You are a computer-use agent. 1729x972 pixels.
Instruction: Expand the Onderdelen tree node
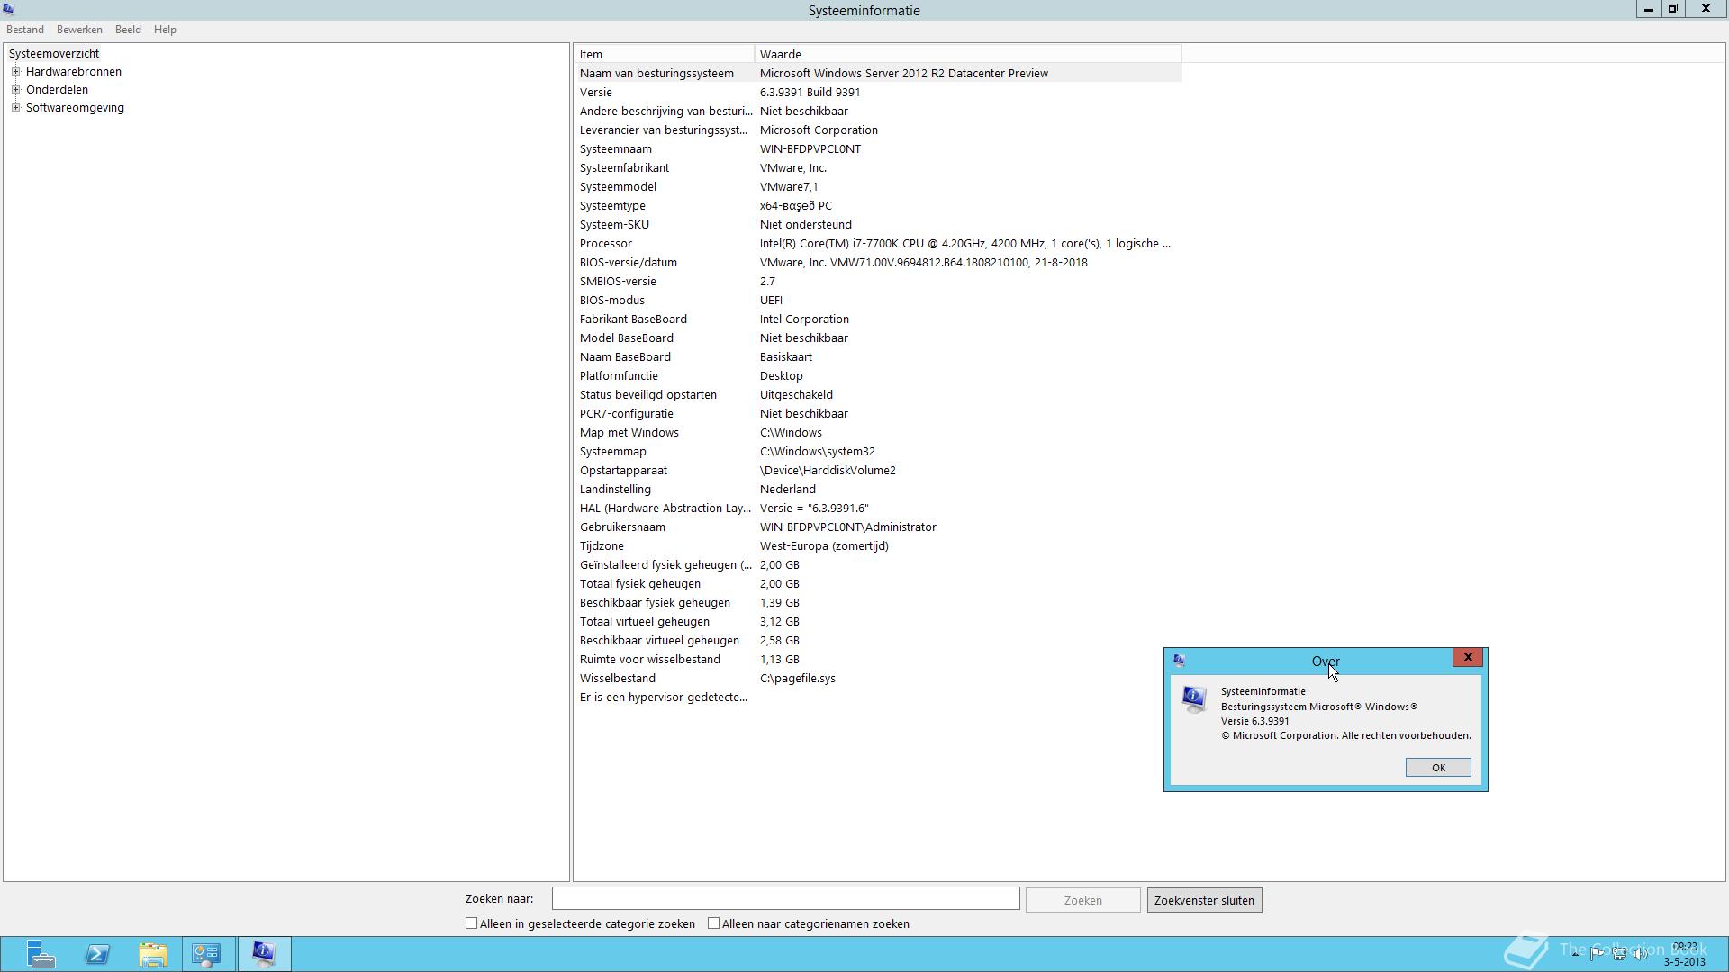pos(15,89)
